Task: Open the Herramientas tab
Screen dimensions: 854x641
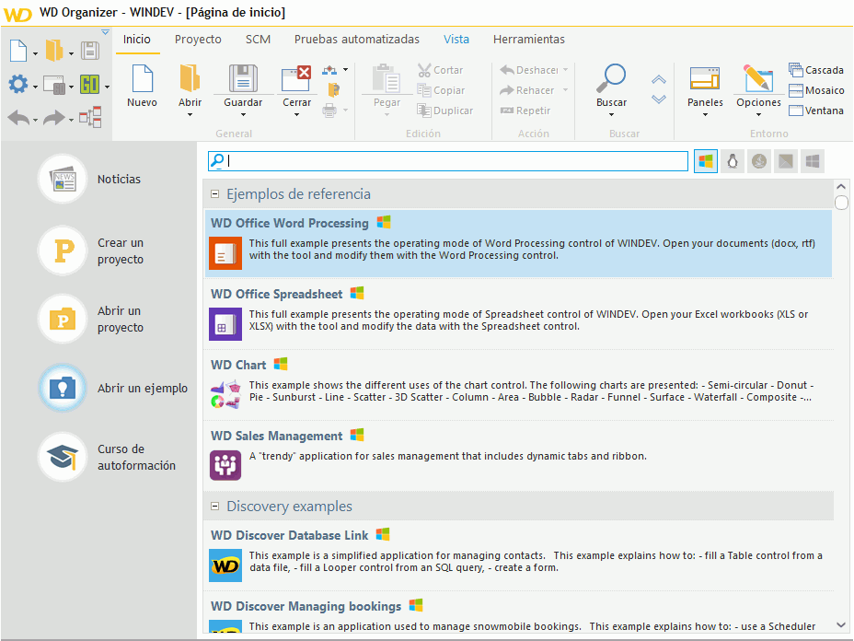Action: [529, 40]
